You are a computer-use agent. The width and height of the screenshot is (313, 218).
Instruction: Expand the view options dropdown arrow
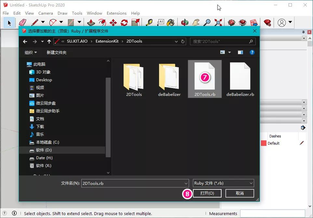point(230,52)
